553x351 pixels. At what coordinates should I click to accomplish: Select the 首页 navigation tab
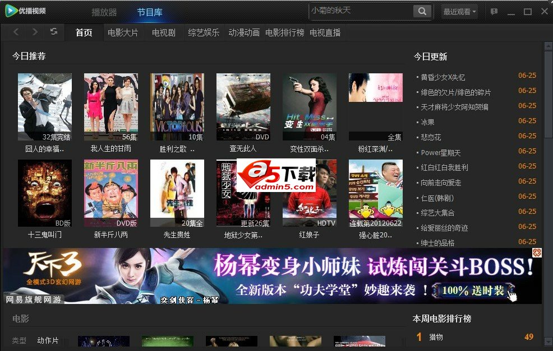click(x=84, y=32)
